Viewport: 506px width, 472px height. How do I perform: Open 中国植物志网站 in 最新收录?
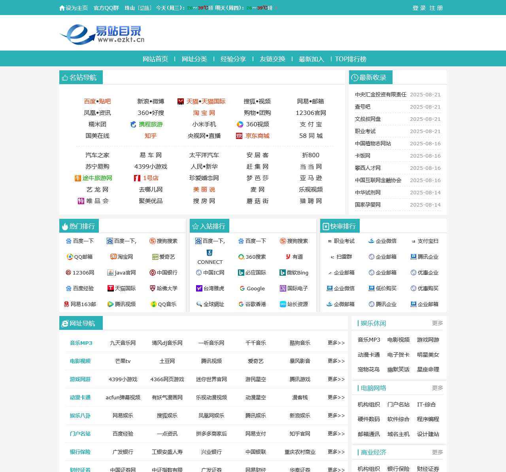coord(373,143)
